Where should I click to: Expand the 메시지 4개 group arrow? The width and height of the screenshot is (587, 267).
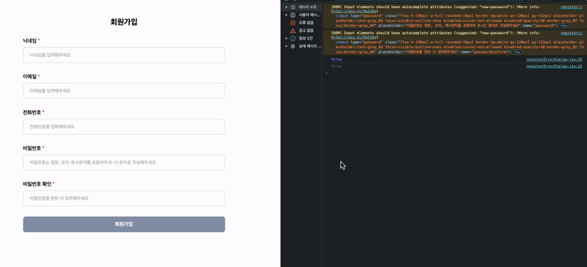286,7
